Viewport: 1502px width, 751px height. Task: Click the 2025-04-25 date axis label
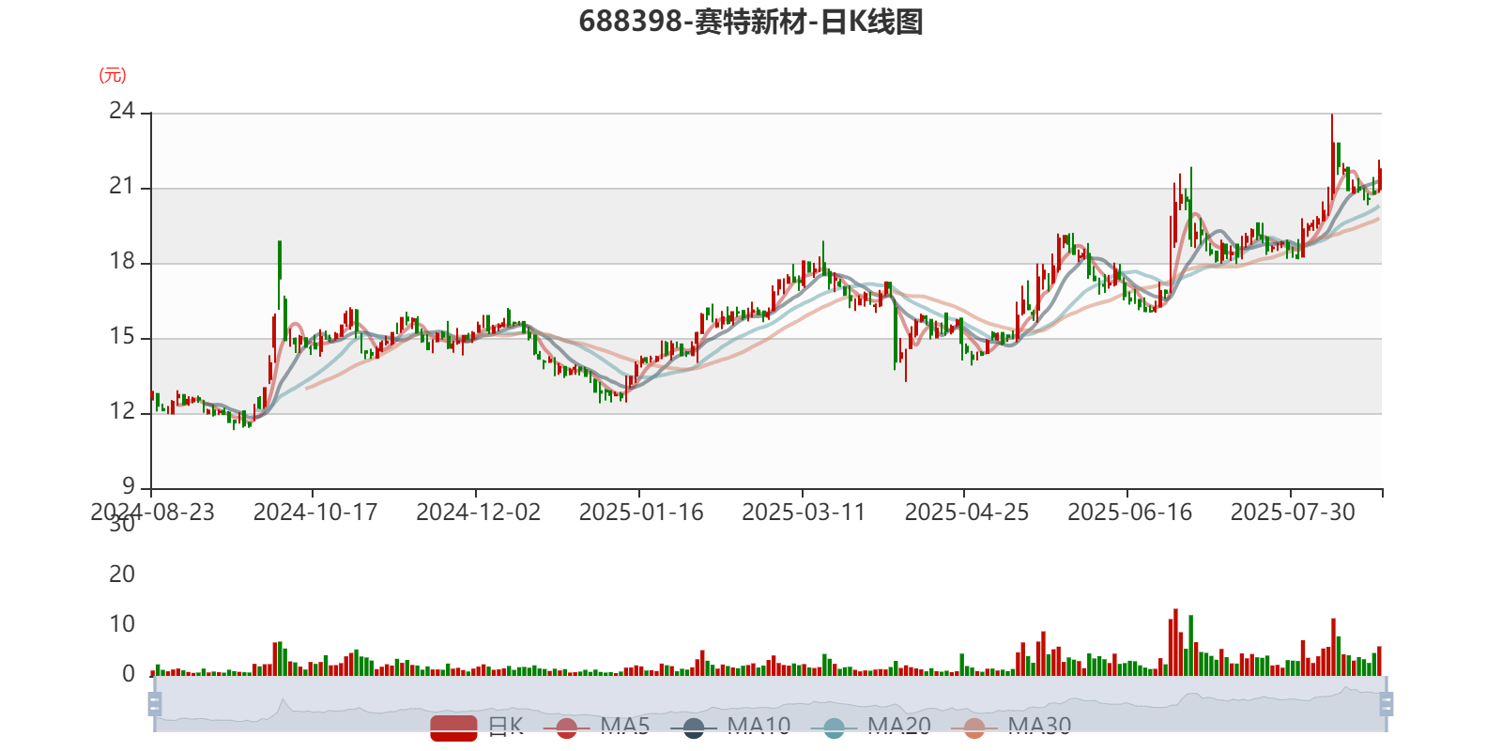pos(967,513)
